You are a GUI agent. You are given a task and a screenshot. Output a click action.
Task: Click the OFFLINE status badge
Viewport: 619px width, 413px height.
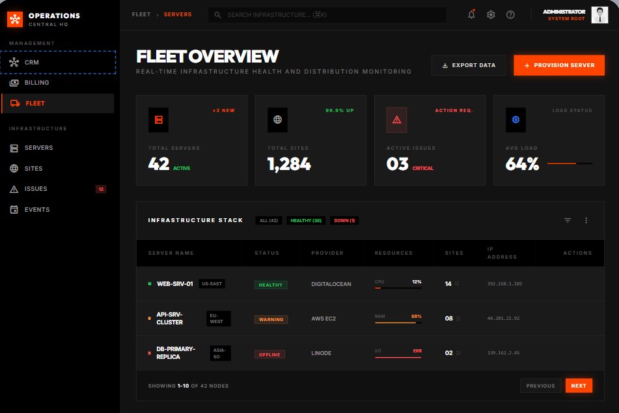click(x=269, y=354)
